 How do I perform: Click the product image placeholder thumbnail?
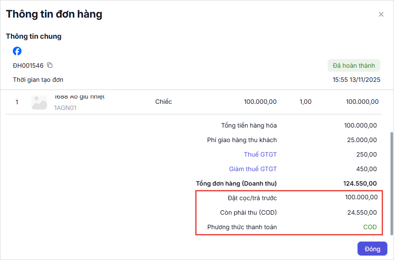point(39,102)
